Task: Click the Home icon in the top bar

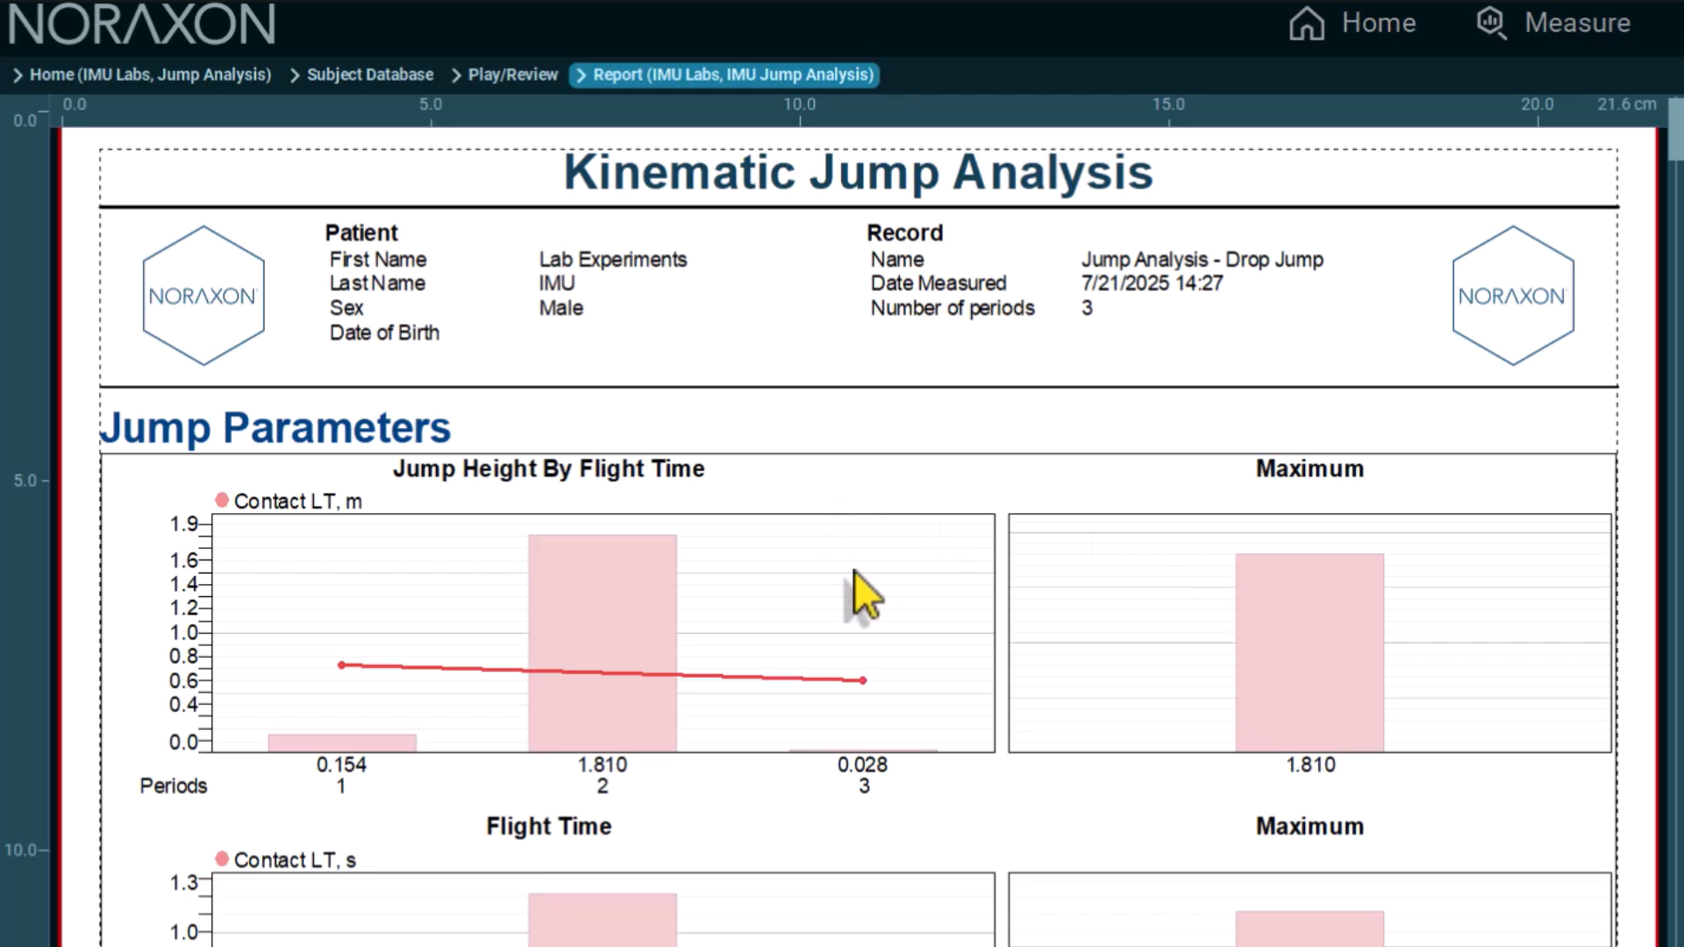Action: (x=1306, y=24)
